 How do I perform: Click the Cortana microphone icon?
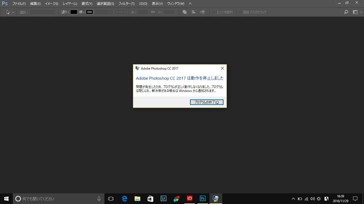(x=99, y=199)
